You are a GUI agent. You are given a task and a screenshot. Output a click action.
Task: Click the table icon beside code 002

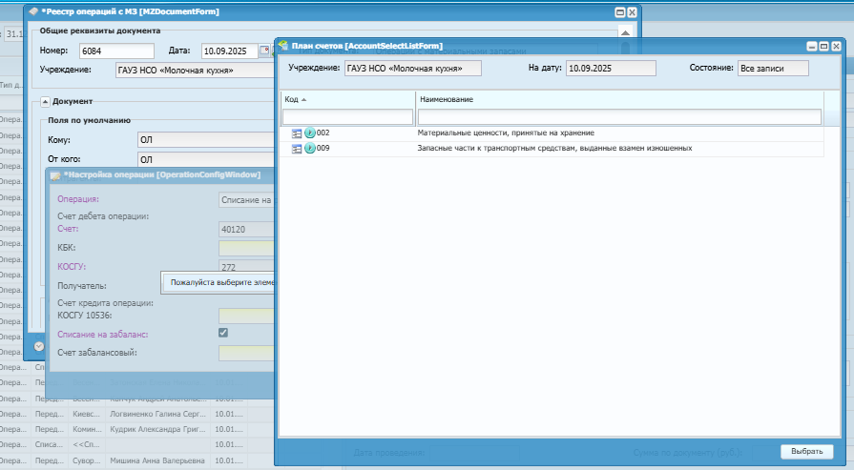click(x=297, y=133)
